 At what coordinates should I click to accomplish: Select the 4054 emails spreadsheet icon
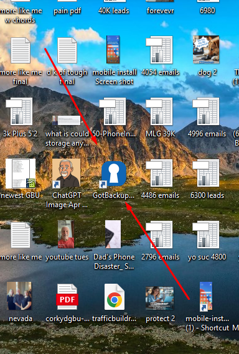pos(160,50)
